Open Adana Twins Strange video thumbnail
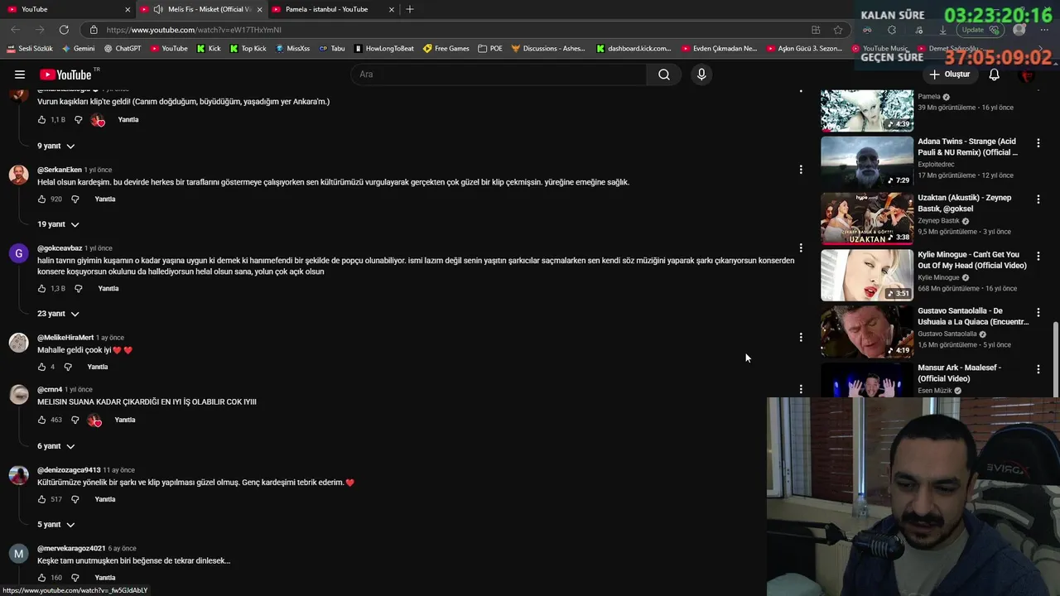The height and width of the screenshot is (596, 1060). [867, 162]
